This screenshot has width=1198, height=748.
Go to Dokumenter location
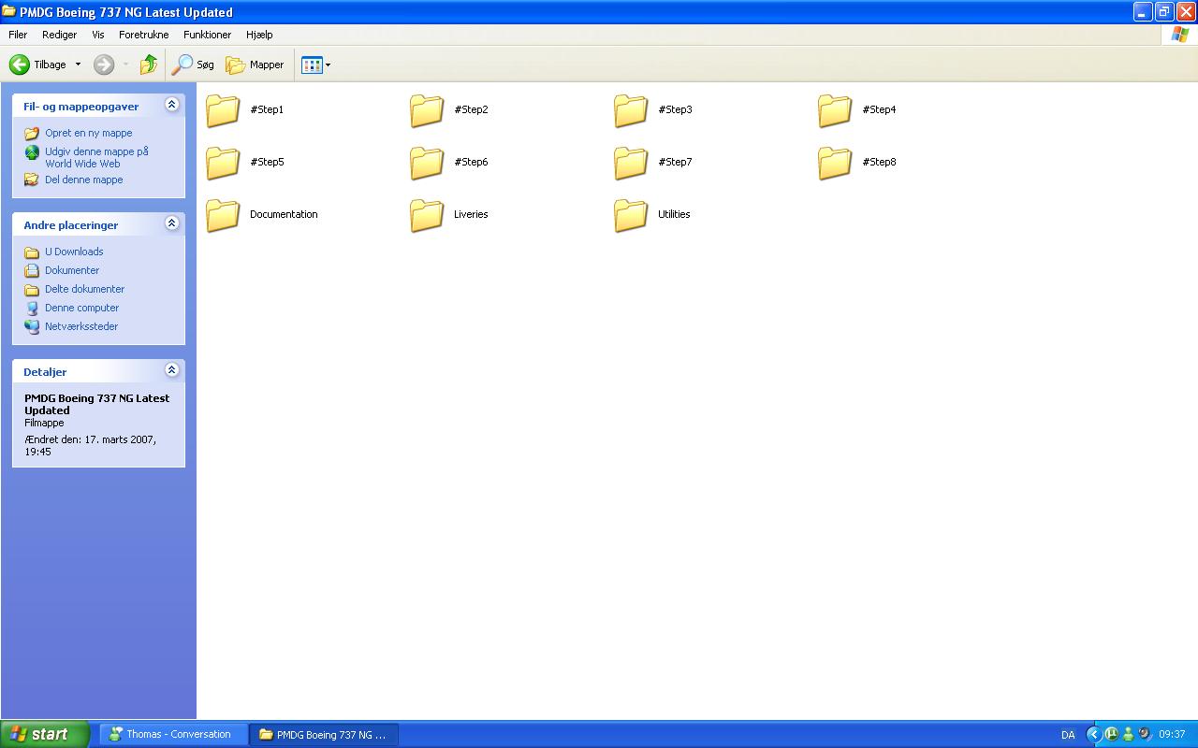tap(72, 270)
